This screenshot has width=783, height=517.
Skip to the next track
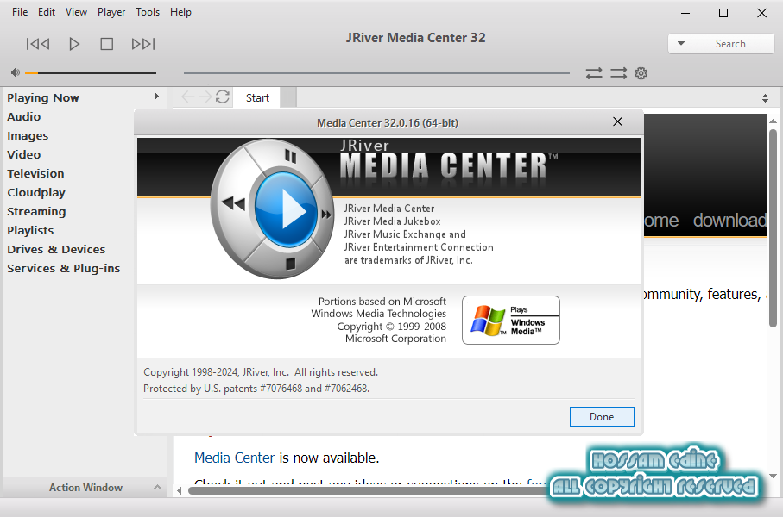[x=143, y=44]
